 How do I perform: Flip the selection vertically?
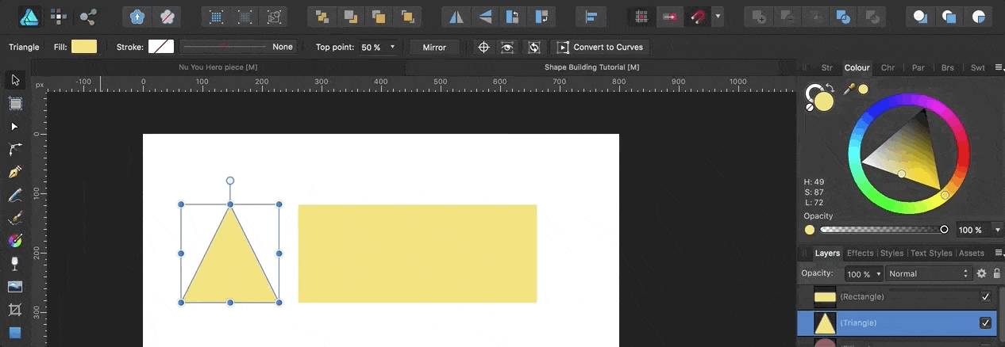[485, 16]
